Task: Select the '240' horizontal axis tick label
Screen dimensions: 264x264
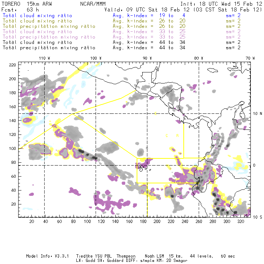Action: (x=185, y=222)
